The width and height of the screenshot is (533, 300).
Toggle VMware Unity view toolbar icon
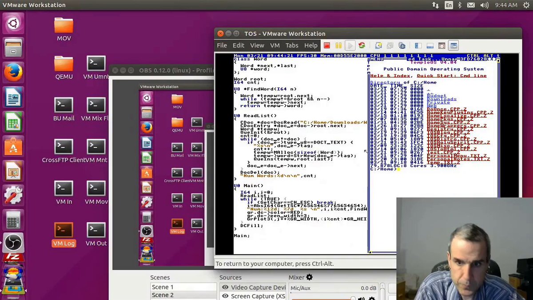[x=453, y=45]
